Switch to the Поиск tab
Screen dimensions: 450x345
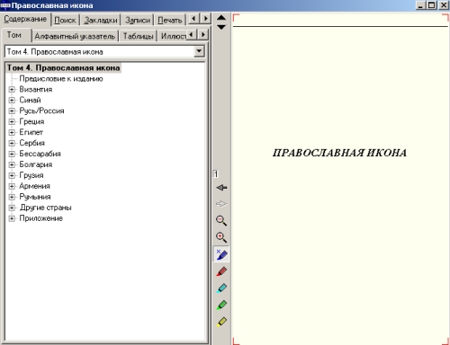click(x=65, y=20)
